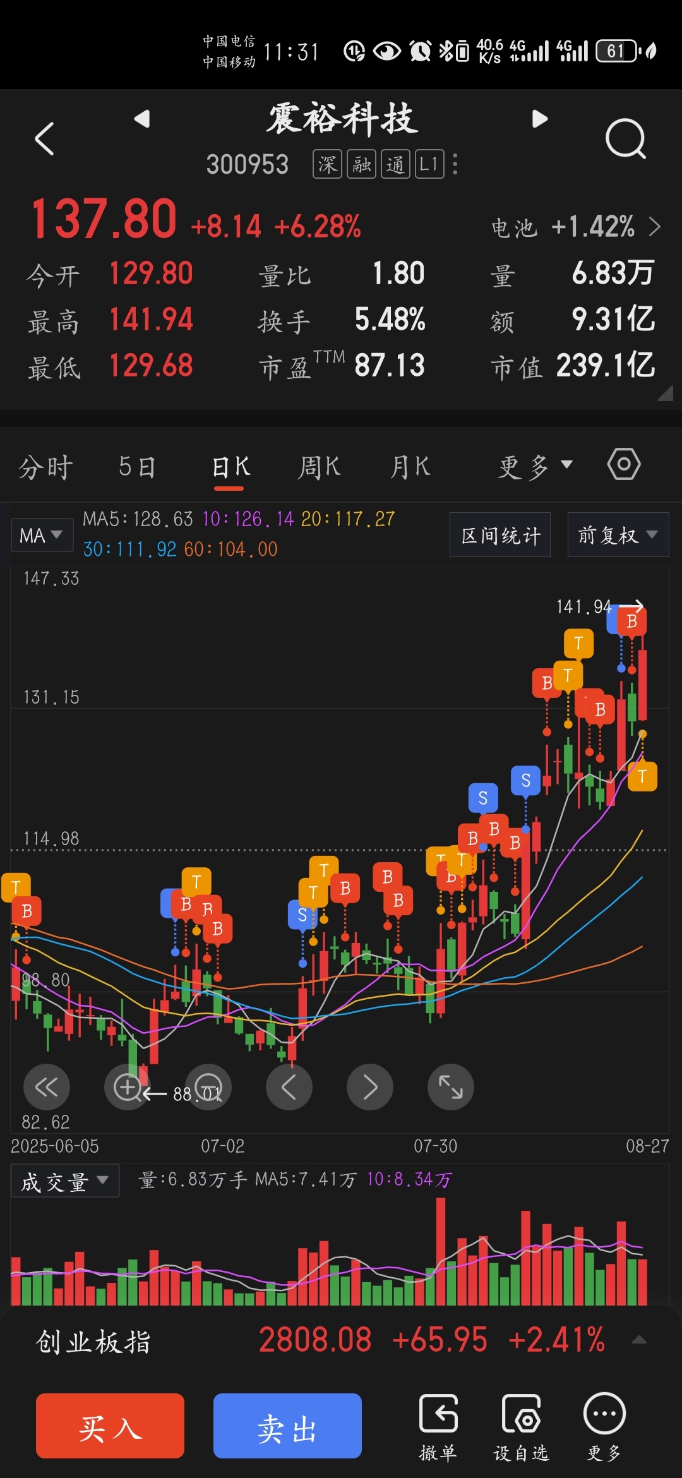This screenshot has height=1478, width=682.
Task: Tap the 深 market tag
Action: (327, 164)
